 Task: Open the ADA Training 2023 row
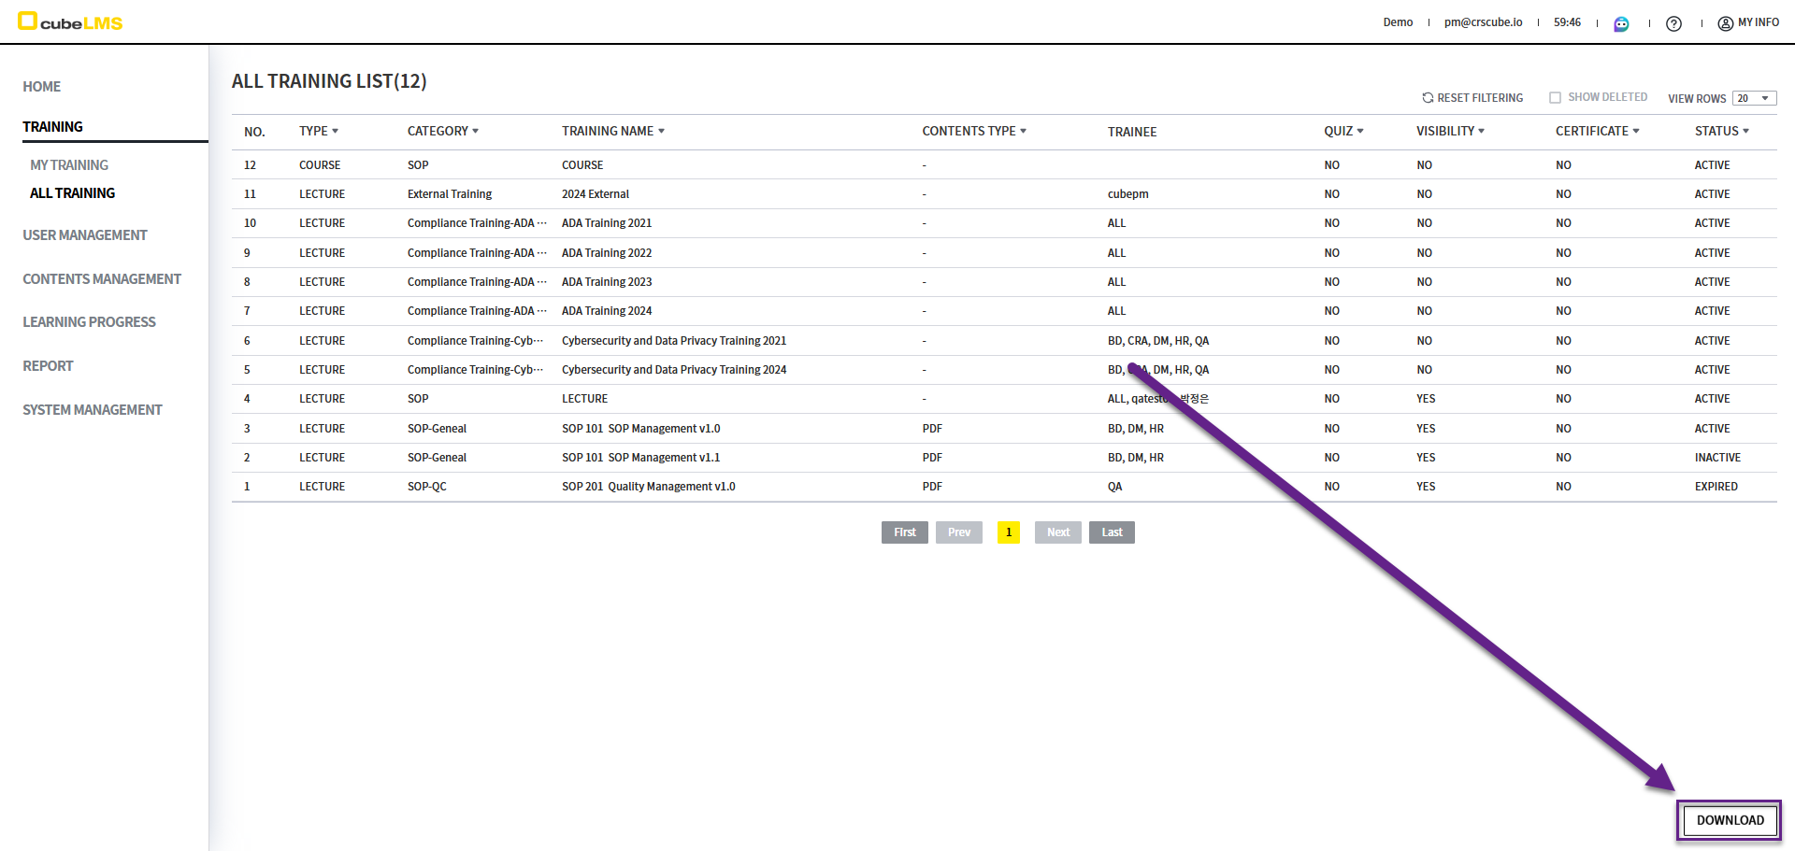607,282
